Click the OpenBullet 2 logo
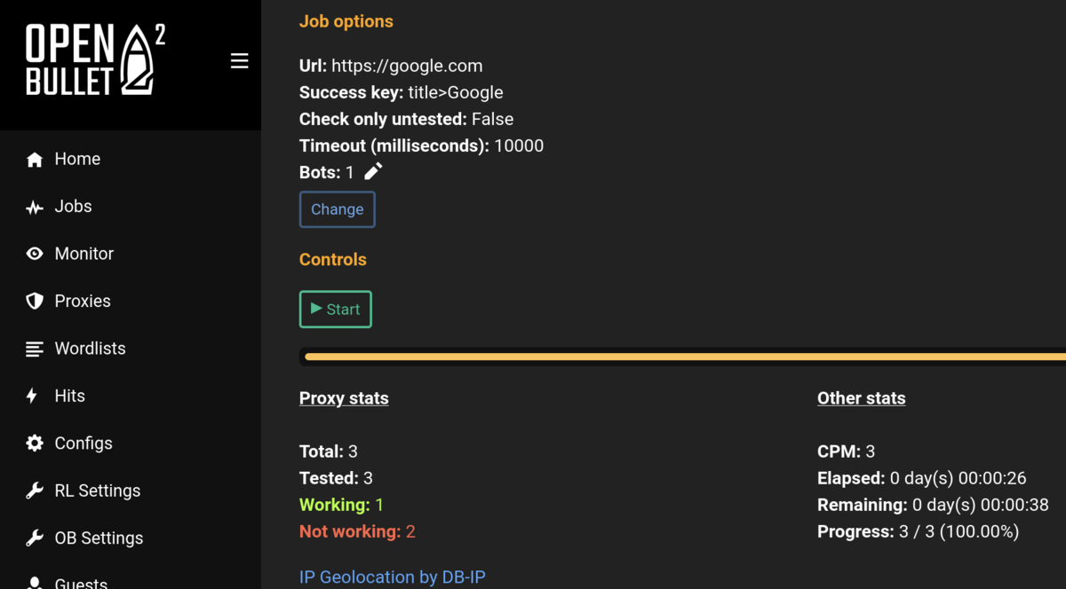The width and height of the screenshot is (1066, 589). click(x=95, y=59)
